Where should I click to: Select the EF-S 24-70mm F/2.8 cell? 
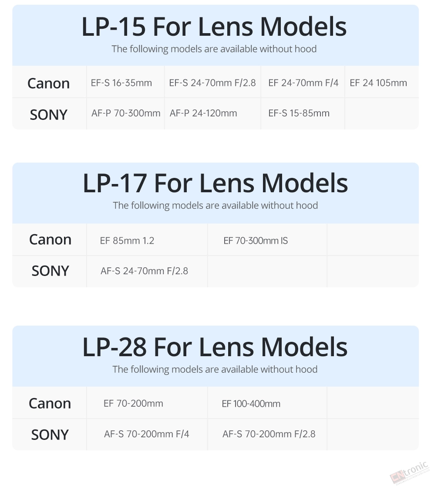click(x=212, y=83)
